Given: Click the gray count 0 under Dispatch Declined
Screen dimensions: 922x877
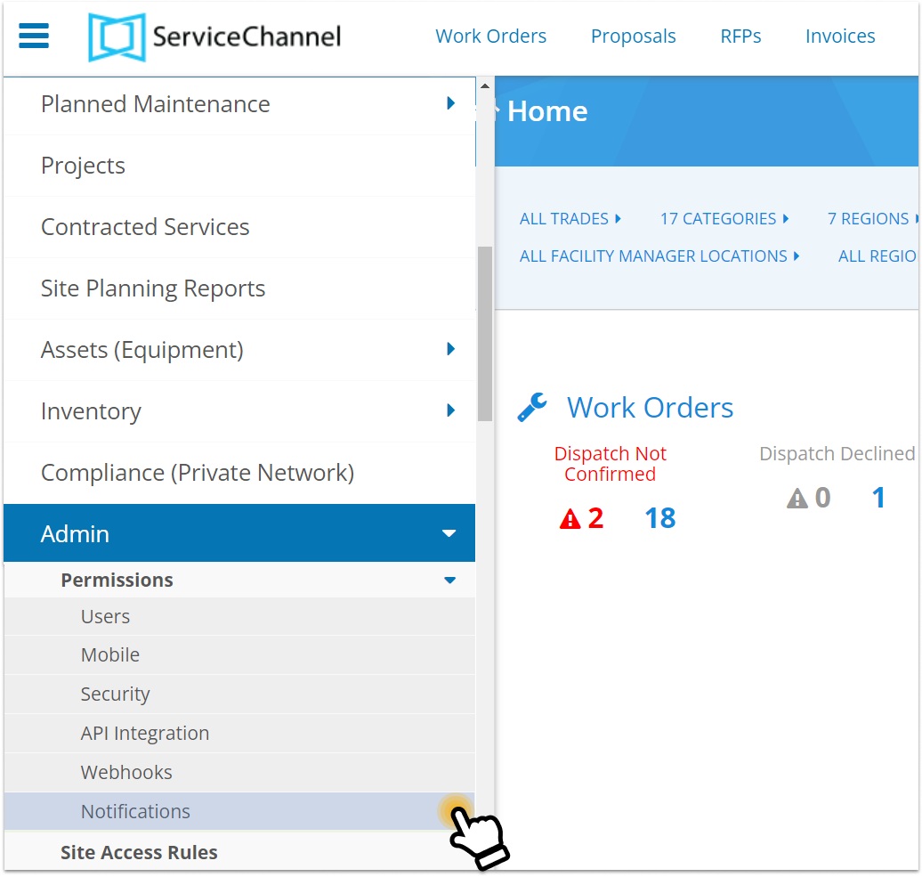Looking at the screenshot, I should pos(822,498).
